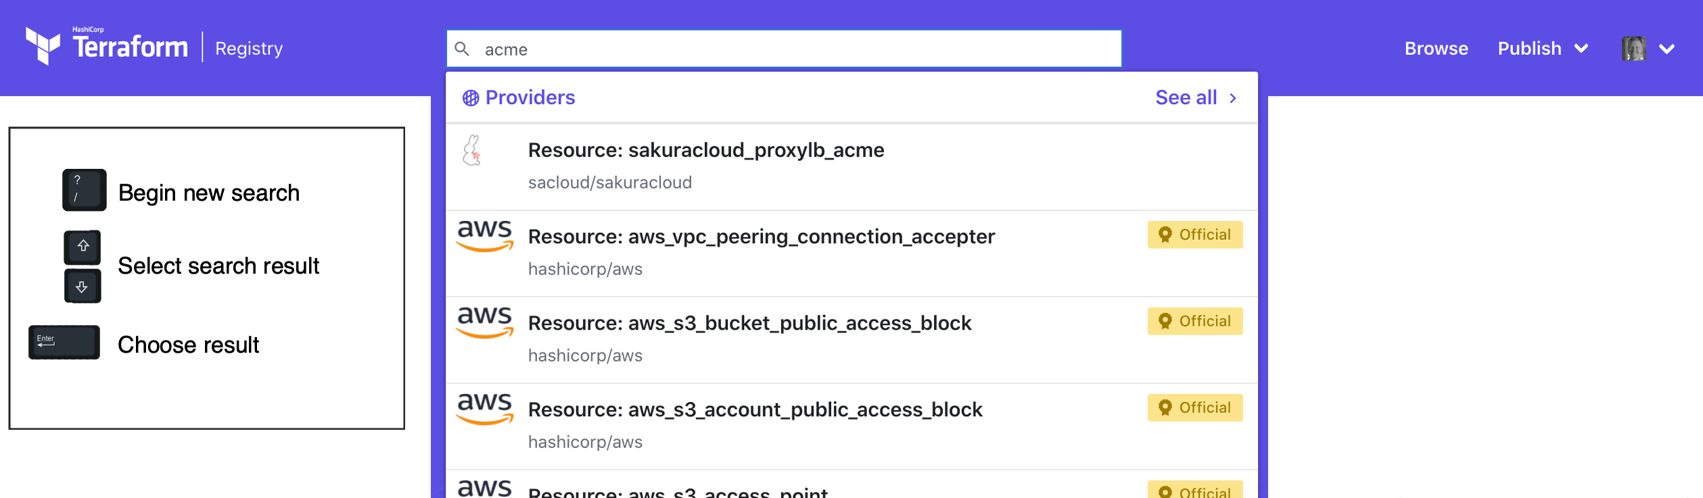Viewport: 1703px width, 498px height.
Task: Click the sakuracloud provider rabbit icon
Action: click(x=472, y=150)
